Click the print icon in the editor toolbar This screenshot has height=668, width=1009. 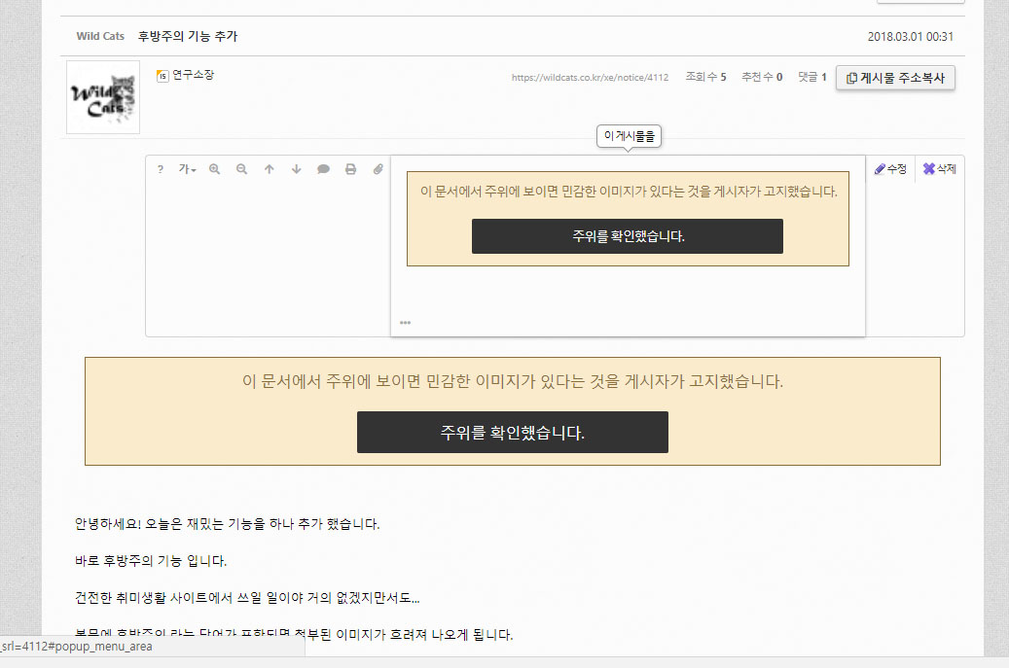[x=350, y=168]
